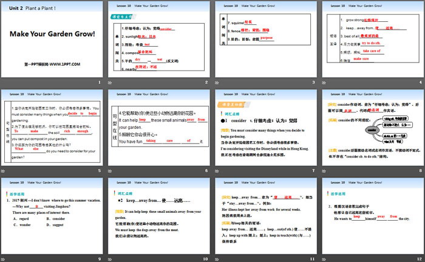Viewport: 425px width, 262px height.
Task: Select slide 5 with 'decide to begin' sentences
Action: pos(52,126)
